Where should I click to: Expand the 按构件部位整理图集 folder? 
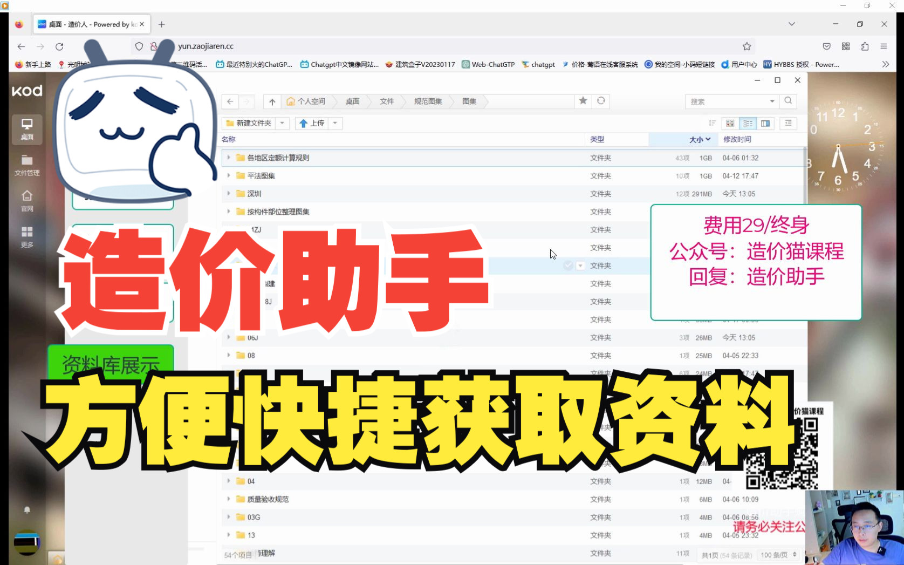tap(229, 212)
